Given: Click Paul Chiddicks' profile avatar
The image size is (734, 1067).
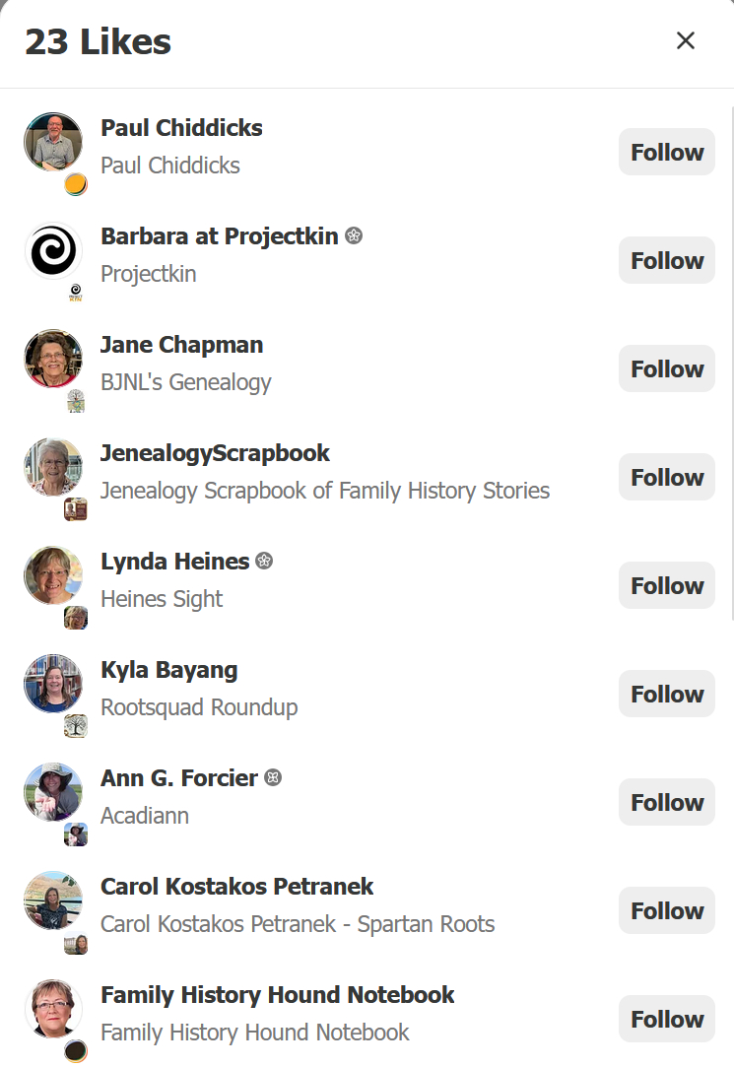Looking at the screenshot, I should pyautogui.click(x=53, y=142).
